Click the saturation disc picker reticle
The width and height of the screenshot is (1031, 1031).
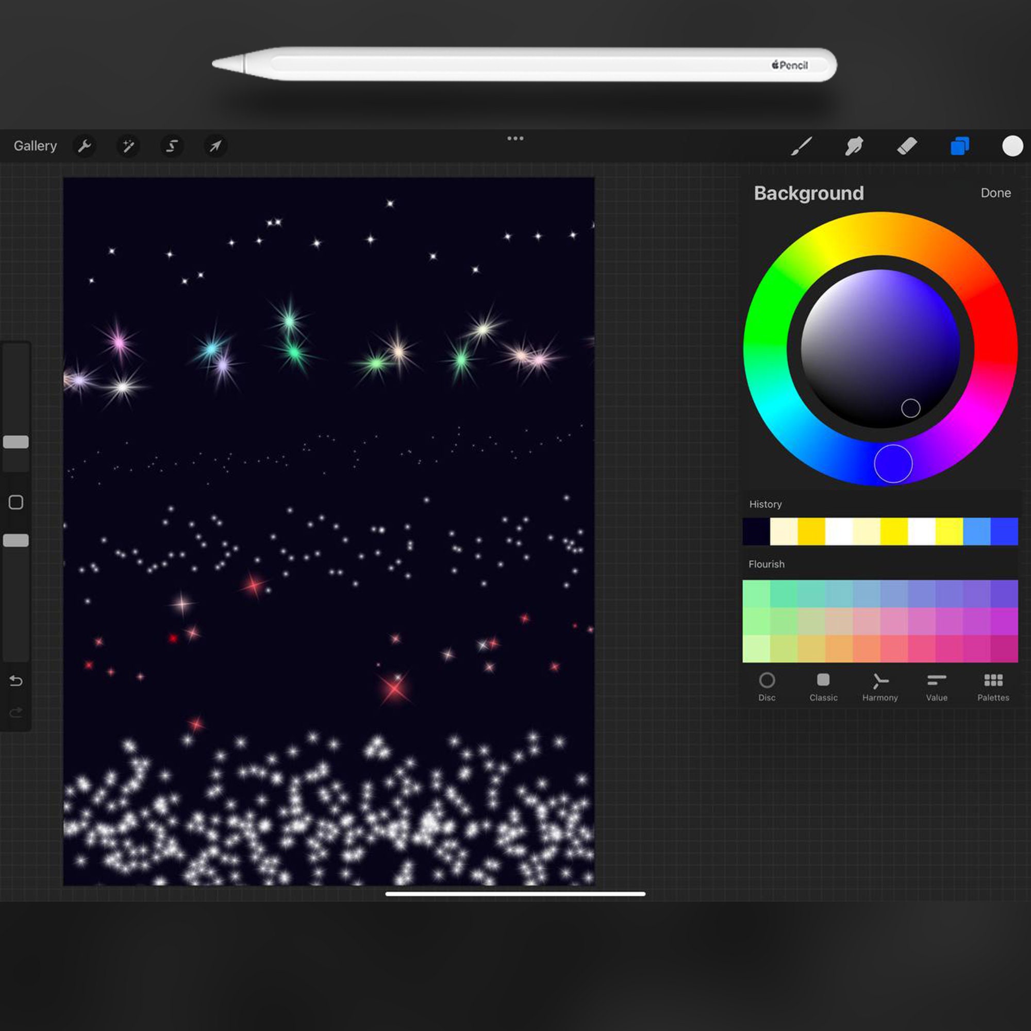910,408
